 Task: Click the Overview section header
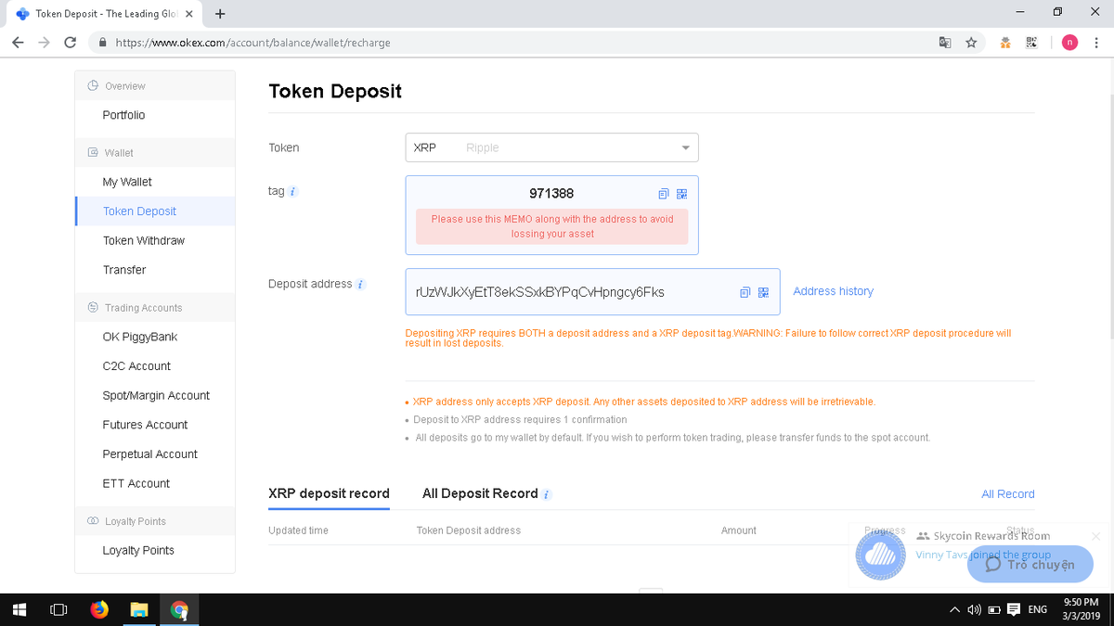click(155, 86)
